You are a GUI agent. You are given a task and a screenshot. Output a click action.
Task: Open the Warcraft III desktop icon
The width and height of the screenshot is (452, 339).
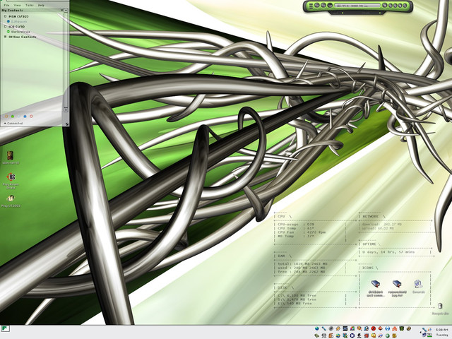click(x=11, y=157)
